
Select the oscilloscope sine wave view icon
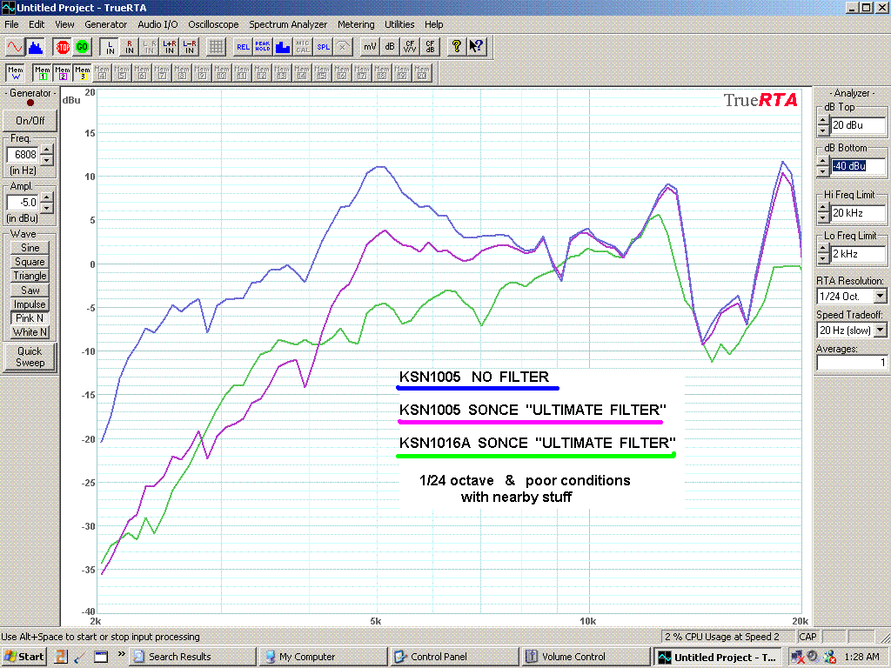click(14, 47)
